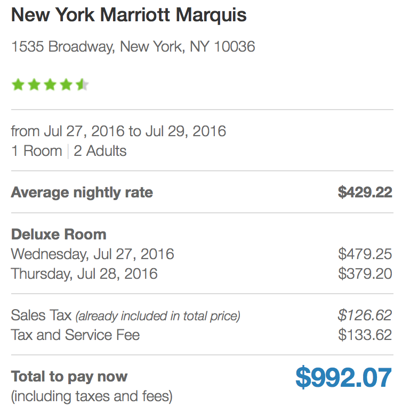The width and height of the screenshot is (402, 415).
Task: Click the $479.25 Wednesday rate
Action: [365, 254]
